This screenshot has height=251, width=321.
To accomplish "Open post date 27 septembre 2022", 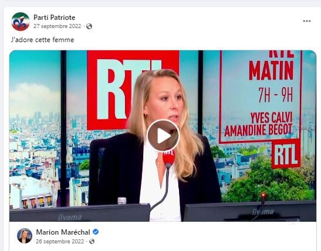I will tap(58, 26).
